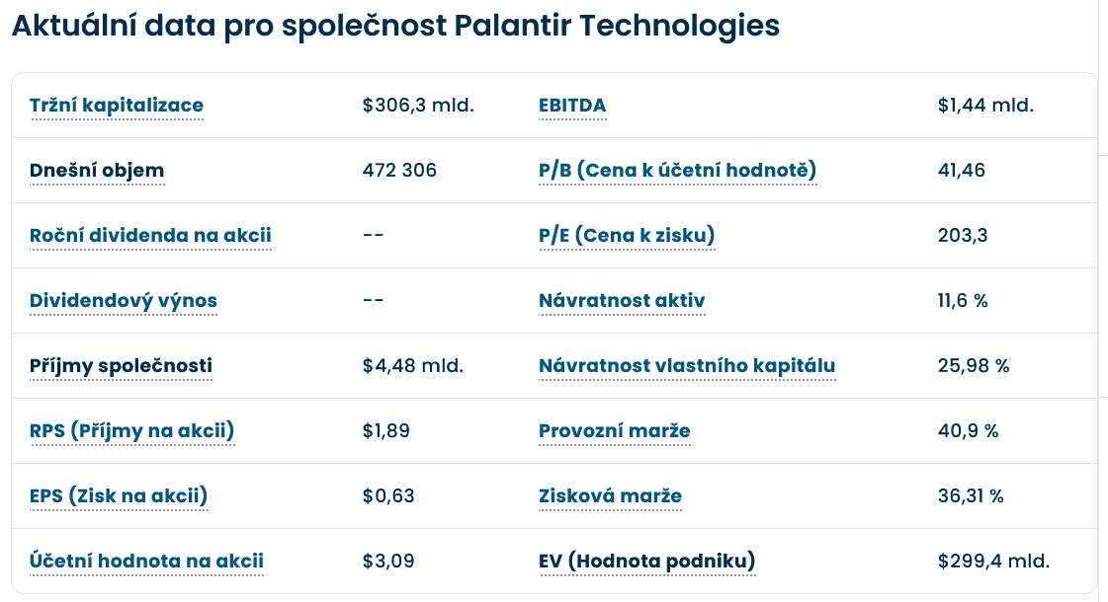
Task: Open the EBITDA term link
Action: tap(572, 106)
